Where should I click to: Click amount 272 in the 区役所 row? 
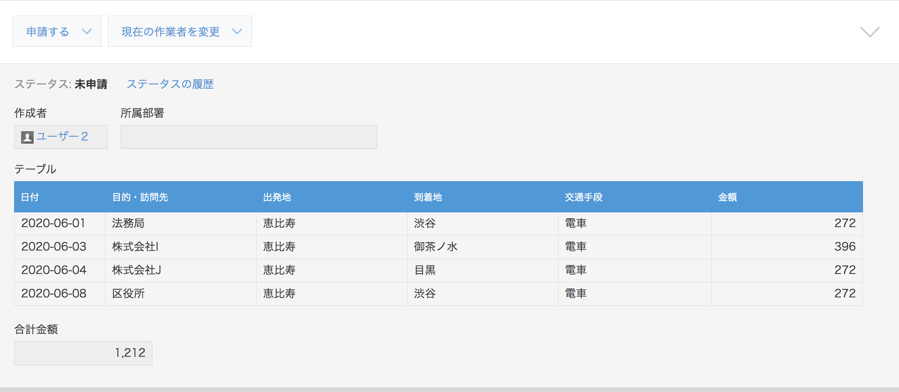point(787,294)
